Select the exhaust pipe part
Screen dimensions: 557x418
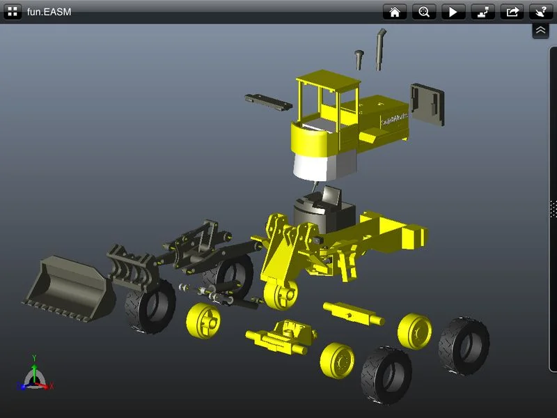[382, 49]
